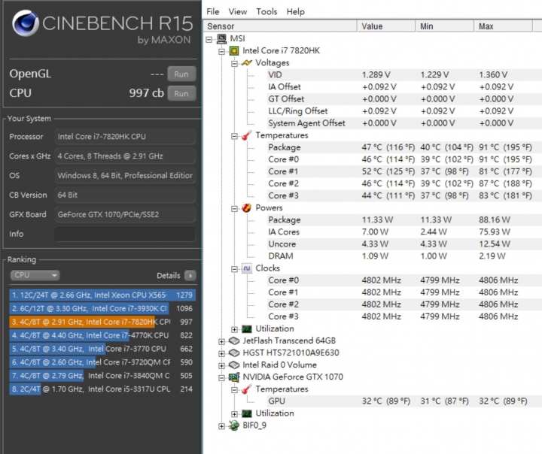The image size is (542, 454).
Task: Click the GFX Board field
Action: point(125,214)
